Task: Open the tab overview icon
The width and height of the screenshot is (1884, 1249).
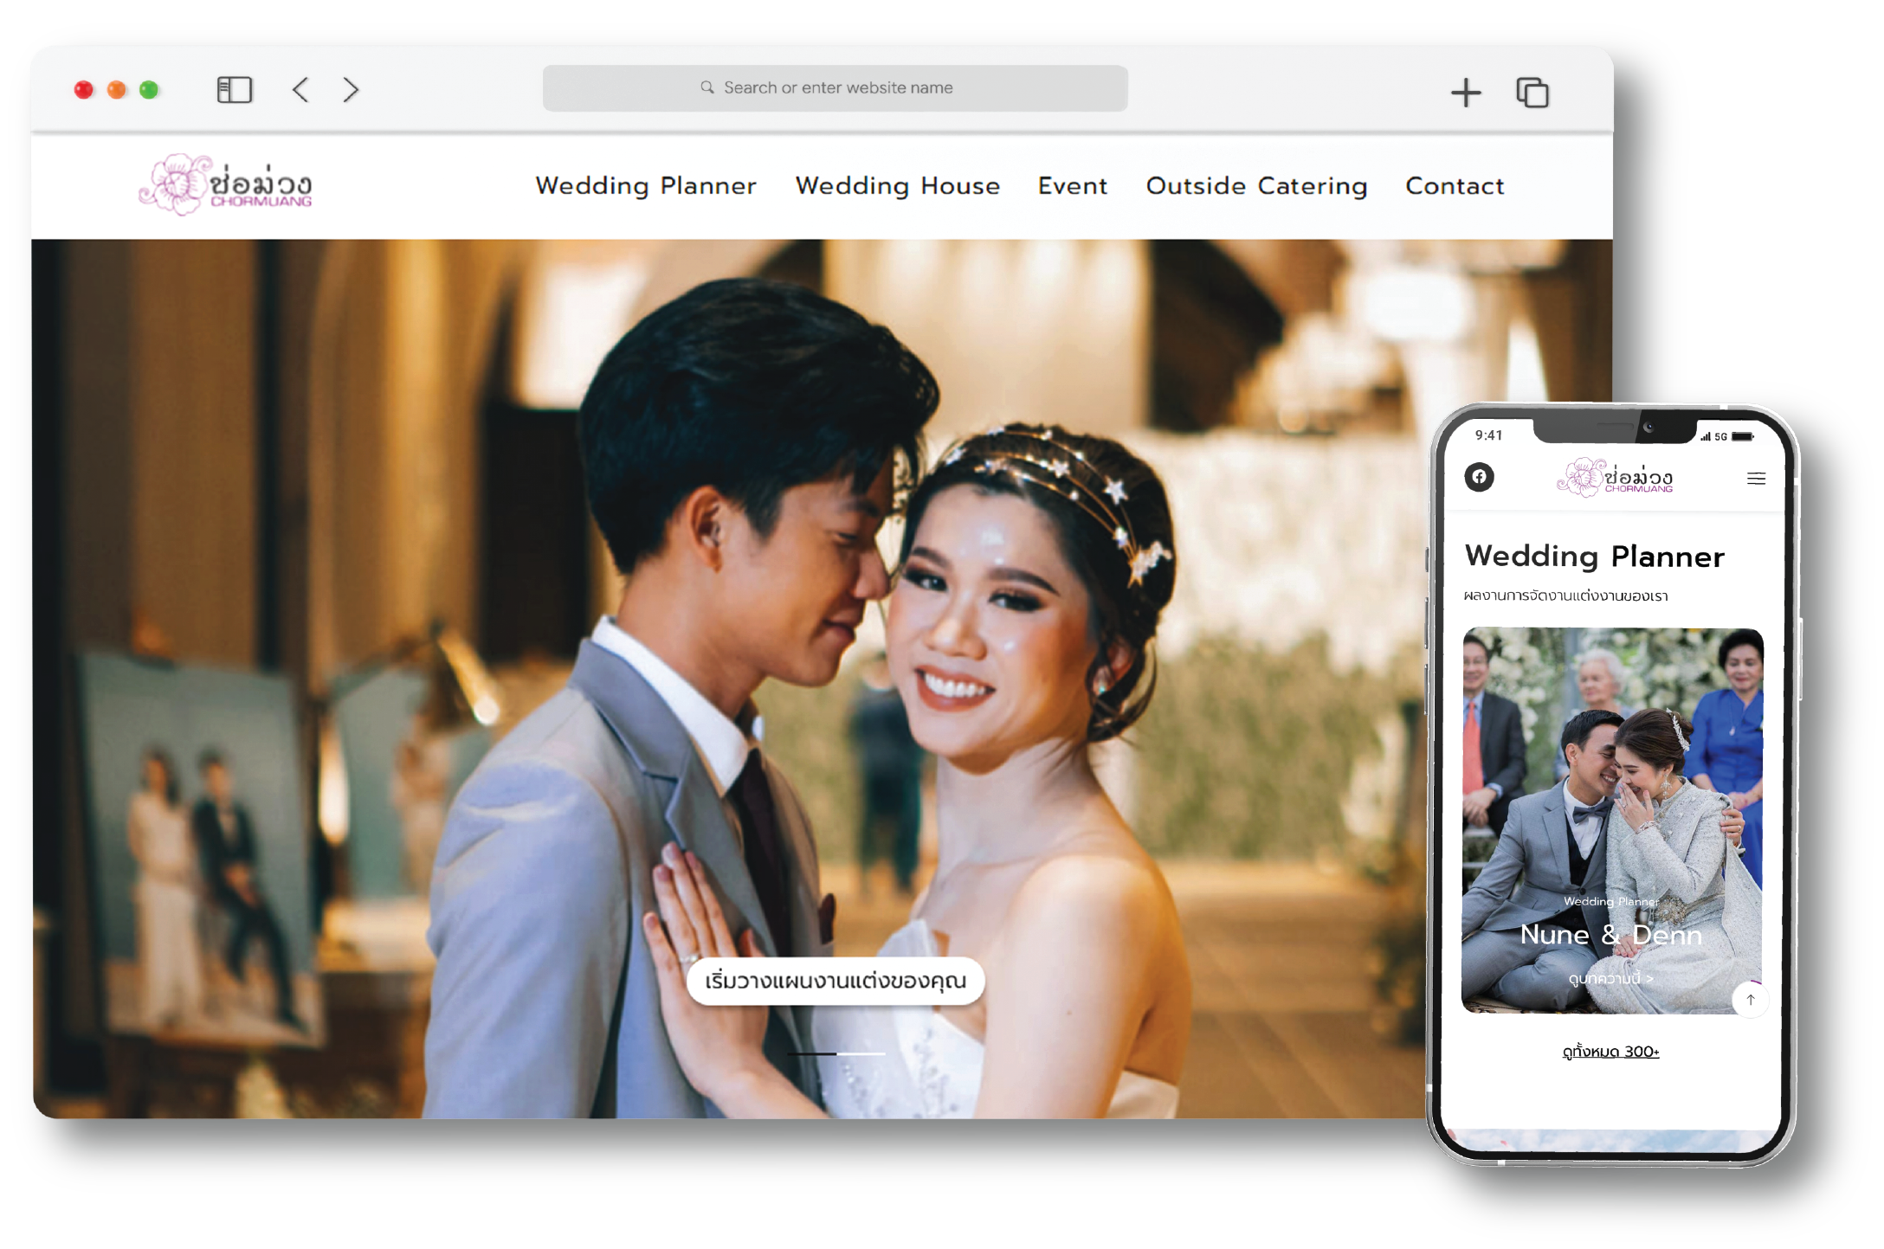Action: pyautogui.click(x=1532, y=93)
